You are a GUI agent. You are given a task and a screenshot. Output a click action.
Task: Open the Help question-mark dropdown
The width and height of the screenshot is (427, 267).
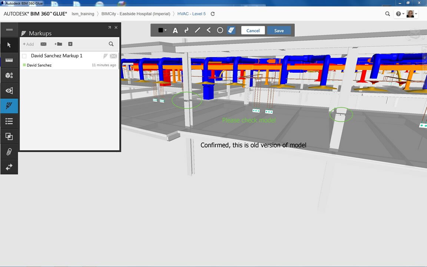[x=398, y=14]
